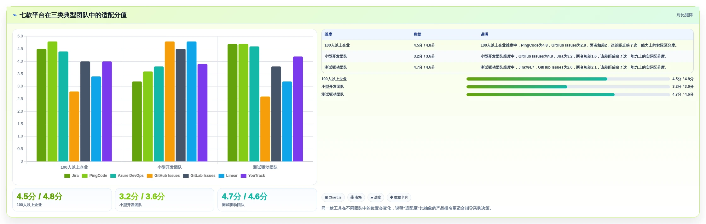Toggle PingCode series in legend
Viewport: 706px width, 224px height.
95,176
